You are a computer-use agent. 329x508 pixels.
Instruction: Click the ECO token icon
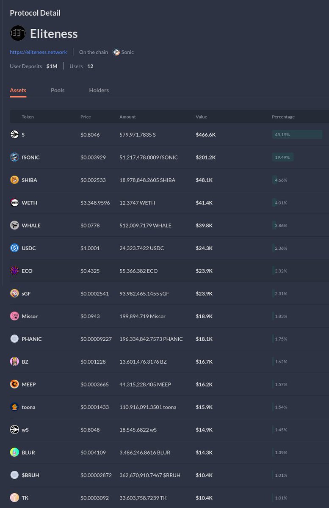point(14,271)
